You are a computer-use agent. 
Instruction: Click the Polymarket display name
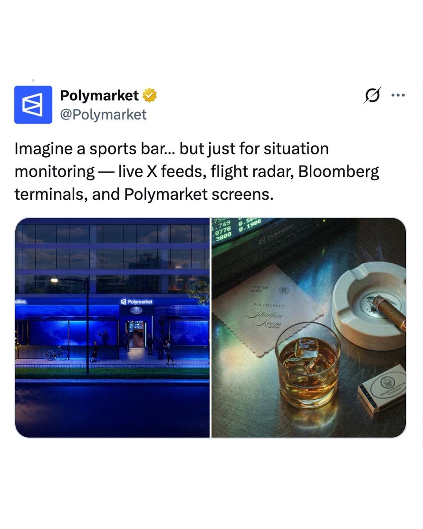click(99, 95)
